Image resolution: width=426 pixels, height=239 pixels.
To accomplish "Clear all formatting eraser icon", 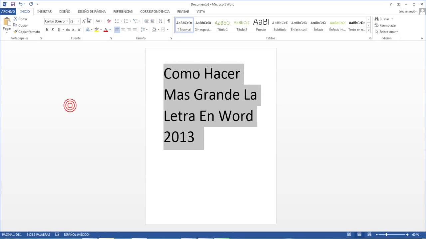I will click(x=109, y=21).
